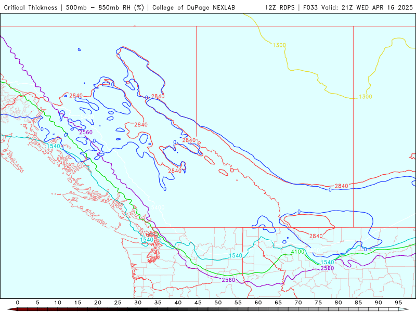Click colorbar tick label '70'
This screenshot has width=416, height=312.
coord(298,303)
